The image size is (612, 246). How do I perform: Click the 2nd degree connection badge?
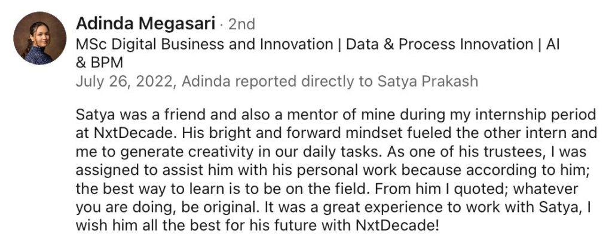[241, 24]
